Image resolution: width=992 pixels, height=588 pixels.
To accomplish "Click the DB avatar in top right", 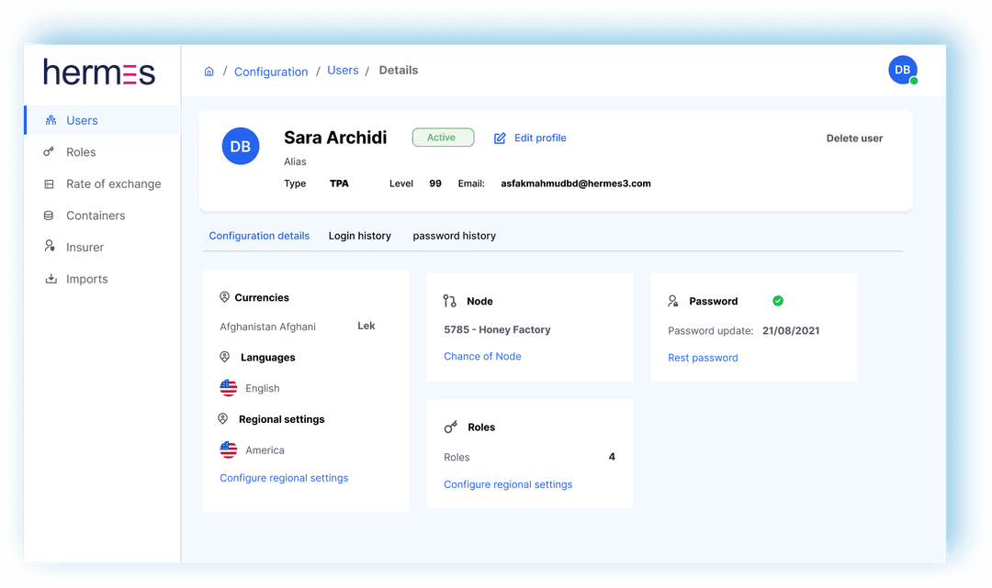I will [x=902, y=70].
